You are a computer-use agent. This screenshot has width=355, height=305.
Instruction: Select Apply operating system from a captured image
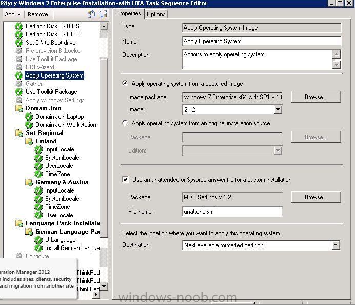[x=125, y=83]
